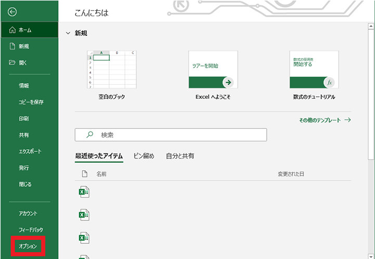The height and width of the screenshot is (259, 375).
Task: Click the second Excel file icon in list
Action: (84, 215)
